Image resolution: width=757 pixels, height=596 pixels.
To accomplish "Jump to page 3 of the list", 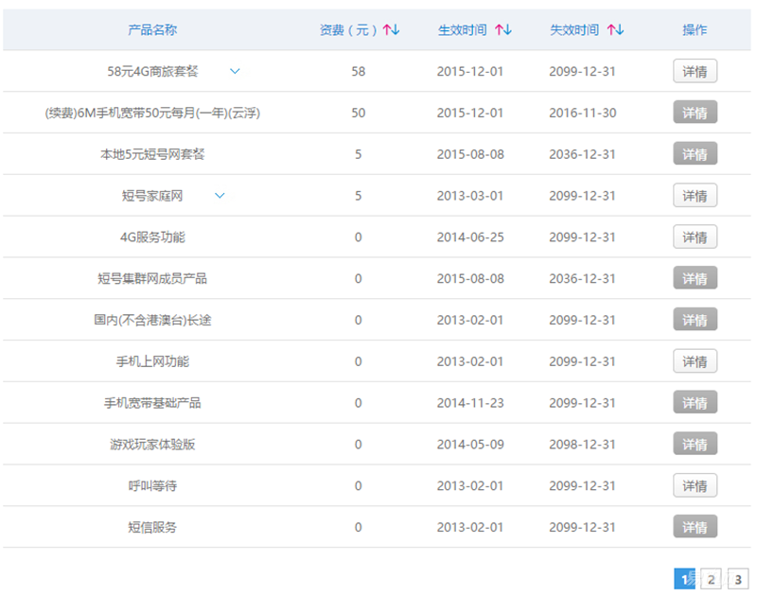I will [x=737, y=578].
